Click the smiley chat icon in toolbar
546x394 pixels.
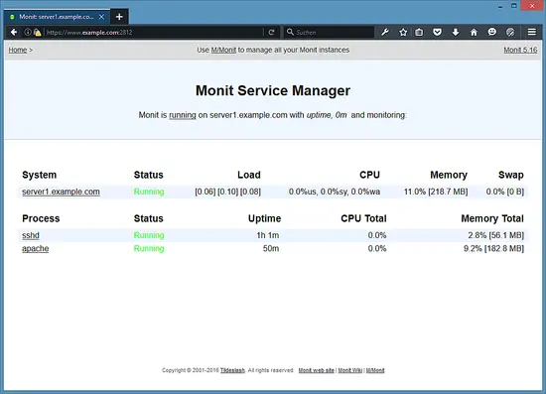(x=491, y=32)
